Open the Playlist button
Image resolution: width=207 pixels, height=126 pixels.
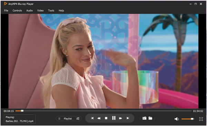(x=68, y=119)
